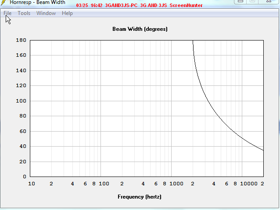Click the 10 label on the frequency axis
This screenshot has height=210, width=280.
click(32, 184)
